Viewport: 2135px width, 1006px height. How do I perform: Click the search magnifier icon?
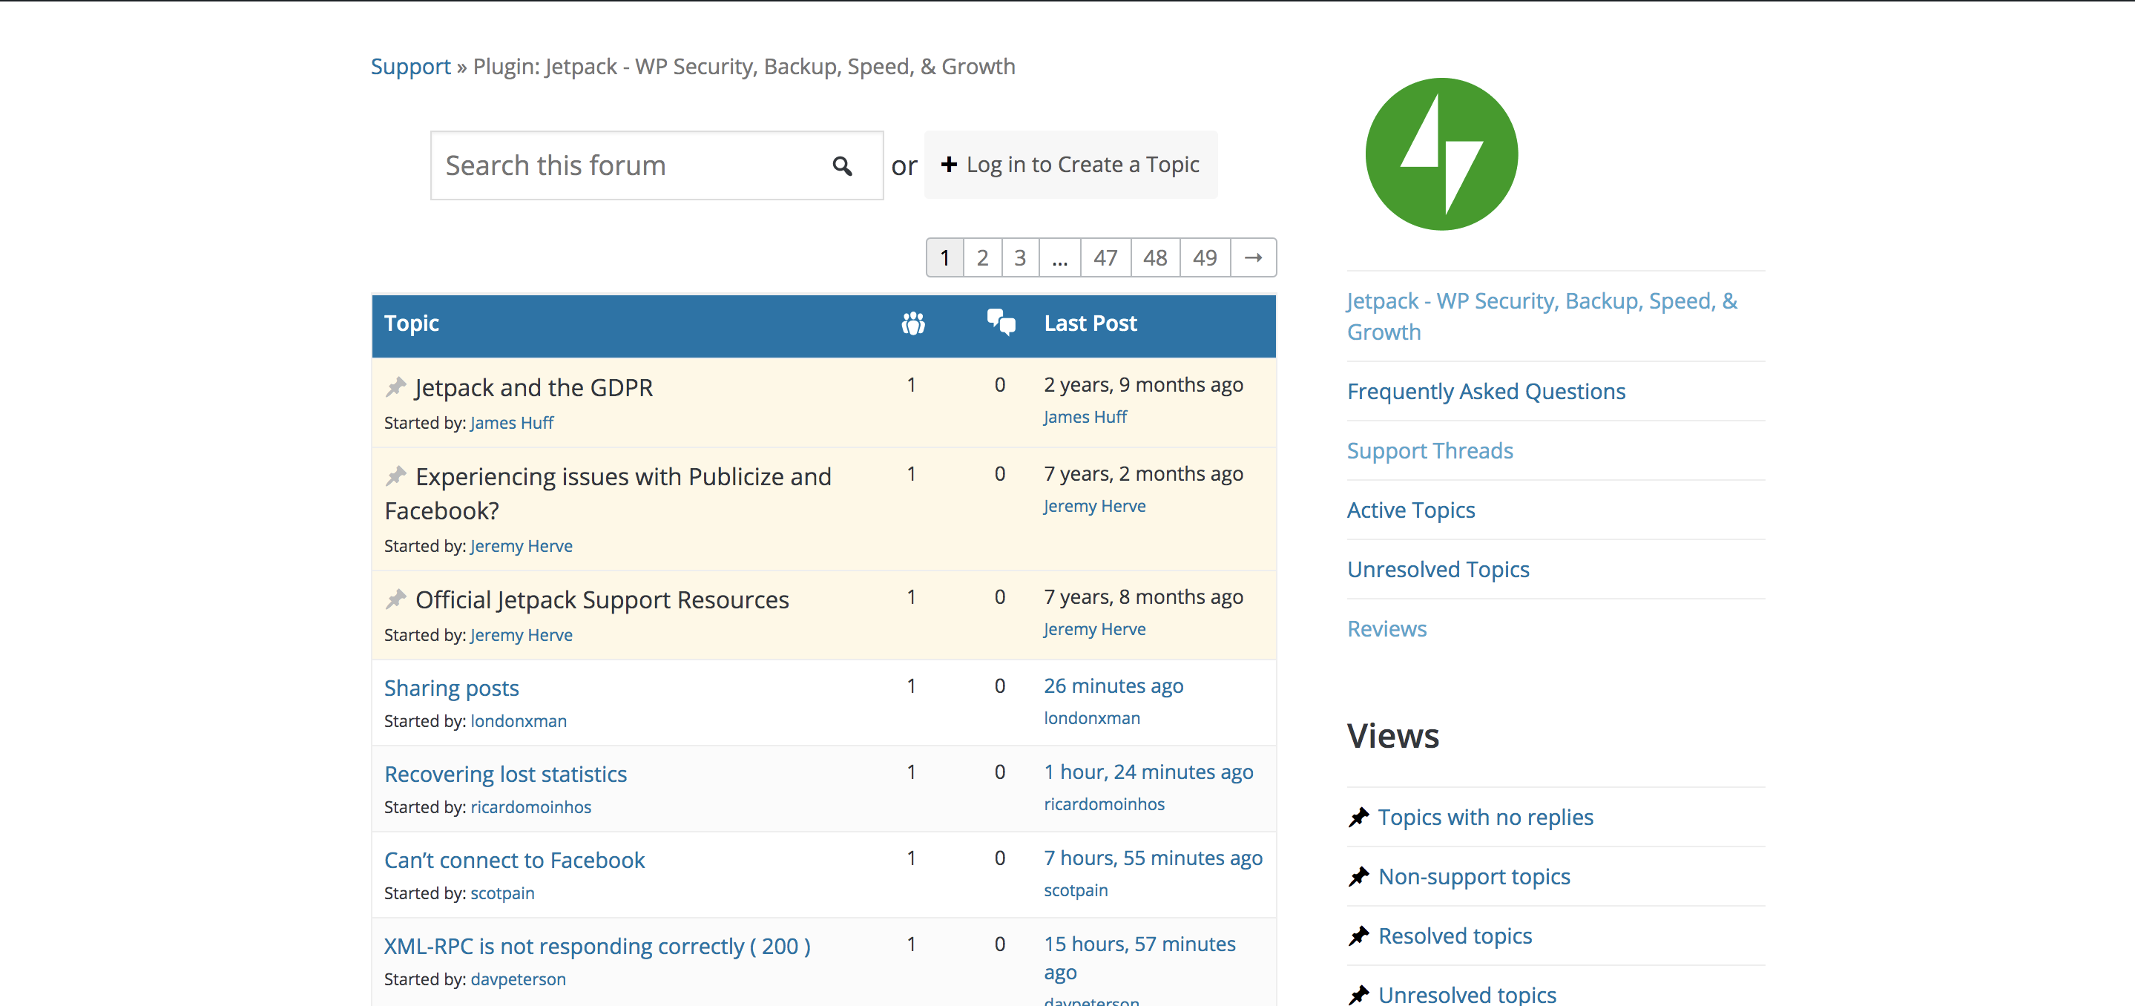tap(841, 165)
